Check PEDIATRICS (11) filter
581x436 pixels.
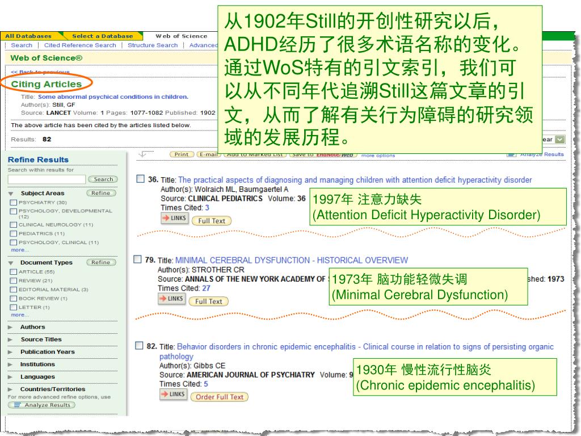(x=14, y=233)
